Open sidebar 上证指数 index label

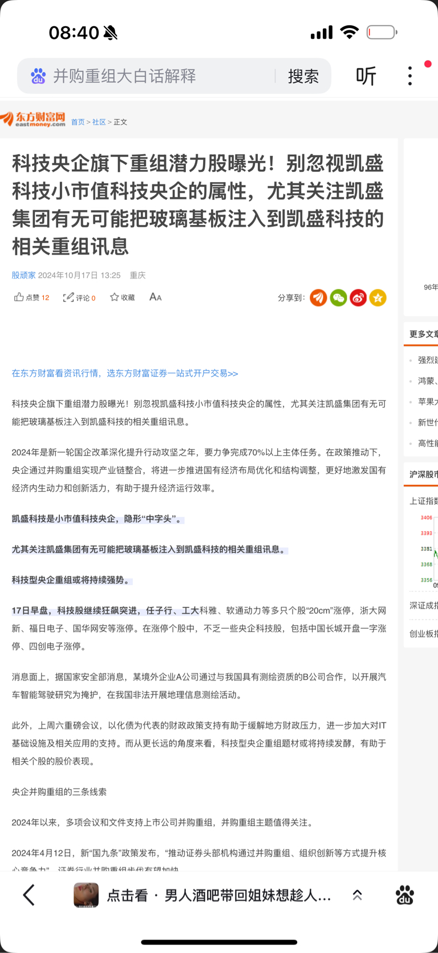point(424,501)
